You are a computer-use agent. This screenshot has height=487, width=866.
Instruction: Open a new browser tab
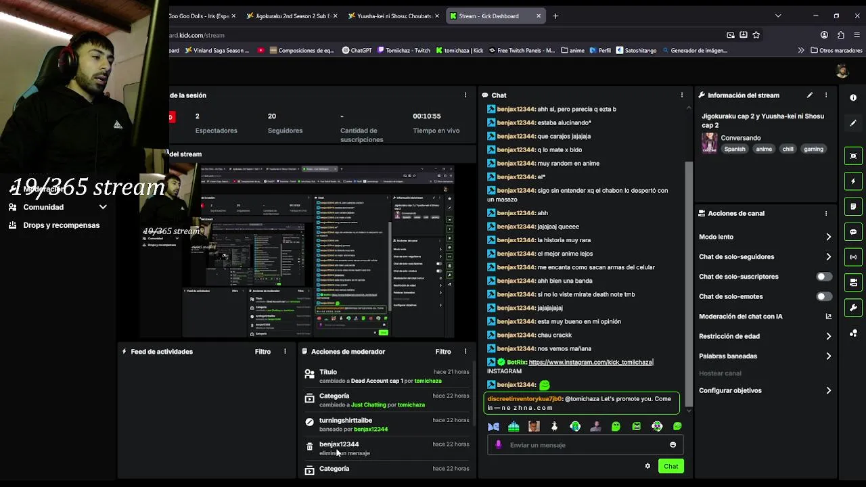[x=555, y=16]
